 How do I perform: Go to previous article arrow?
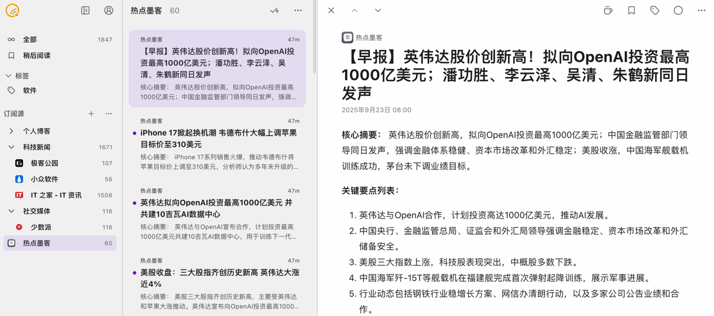355,11
